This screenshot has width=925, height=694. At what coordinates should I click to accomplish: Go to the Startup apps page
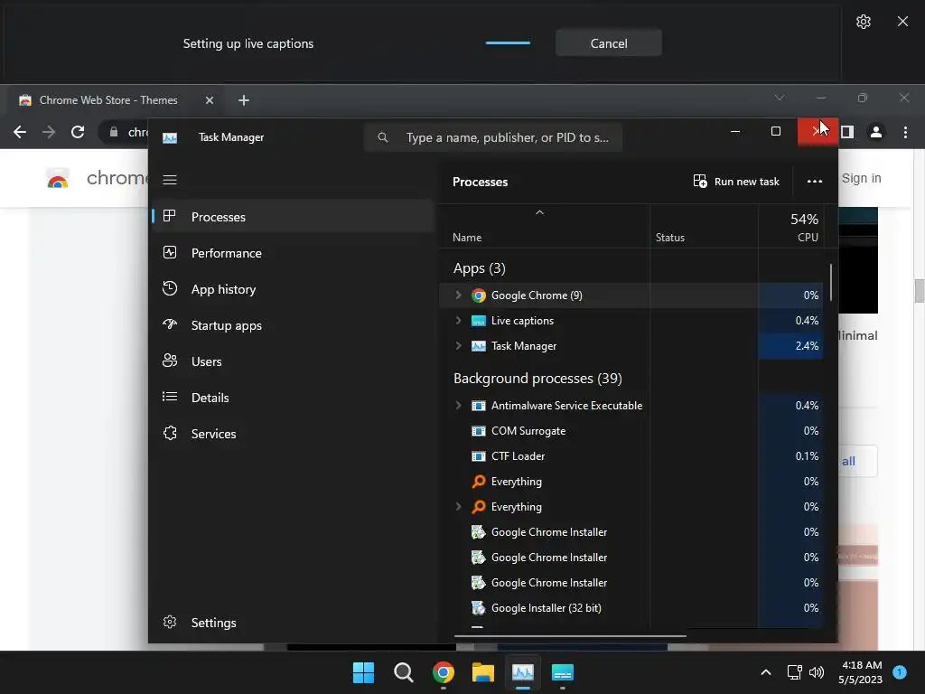(294, 325)
